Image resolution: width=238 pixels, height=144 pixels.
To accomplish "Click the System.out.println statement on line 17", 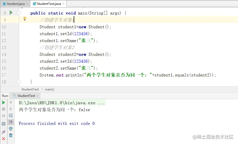I will pyautogui.click(x=128, y=75).
